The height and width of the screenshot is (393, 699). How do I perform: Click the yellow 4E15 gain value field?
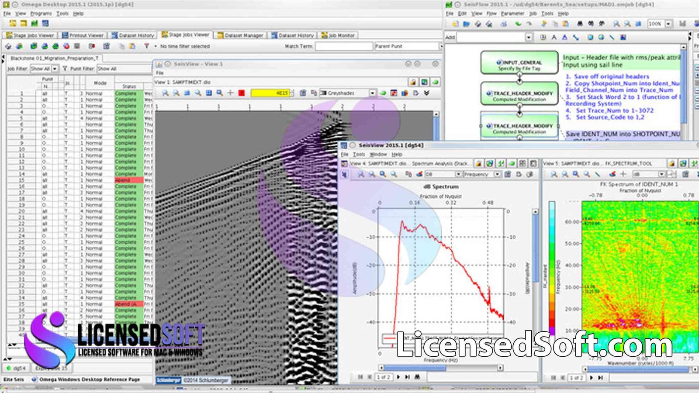270,93
